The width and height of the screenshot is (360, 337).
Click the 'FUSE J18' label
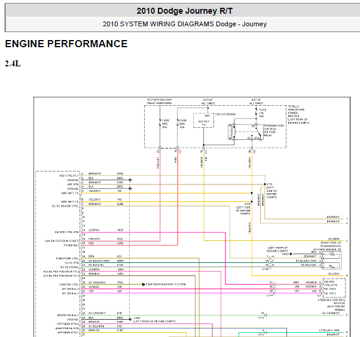click(x=262, y=113)
